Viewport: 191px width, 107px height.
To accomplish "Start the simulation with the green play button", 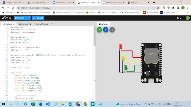I will point(99,30).
